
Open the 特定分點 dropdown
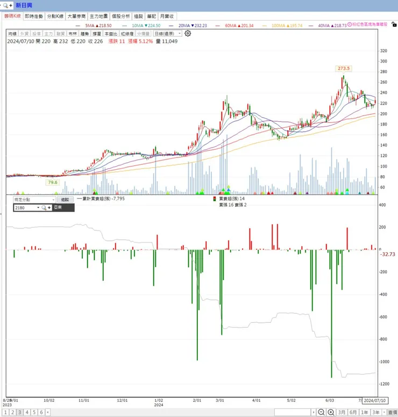(34, 199)
